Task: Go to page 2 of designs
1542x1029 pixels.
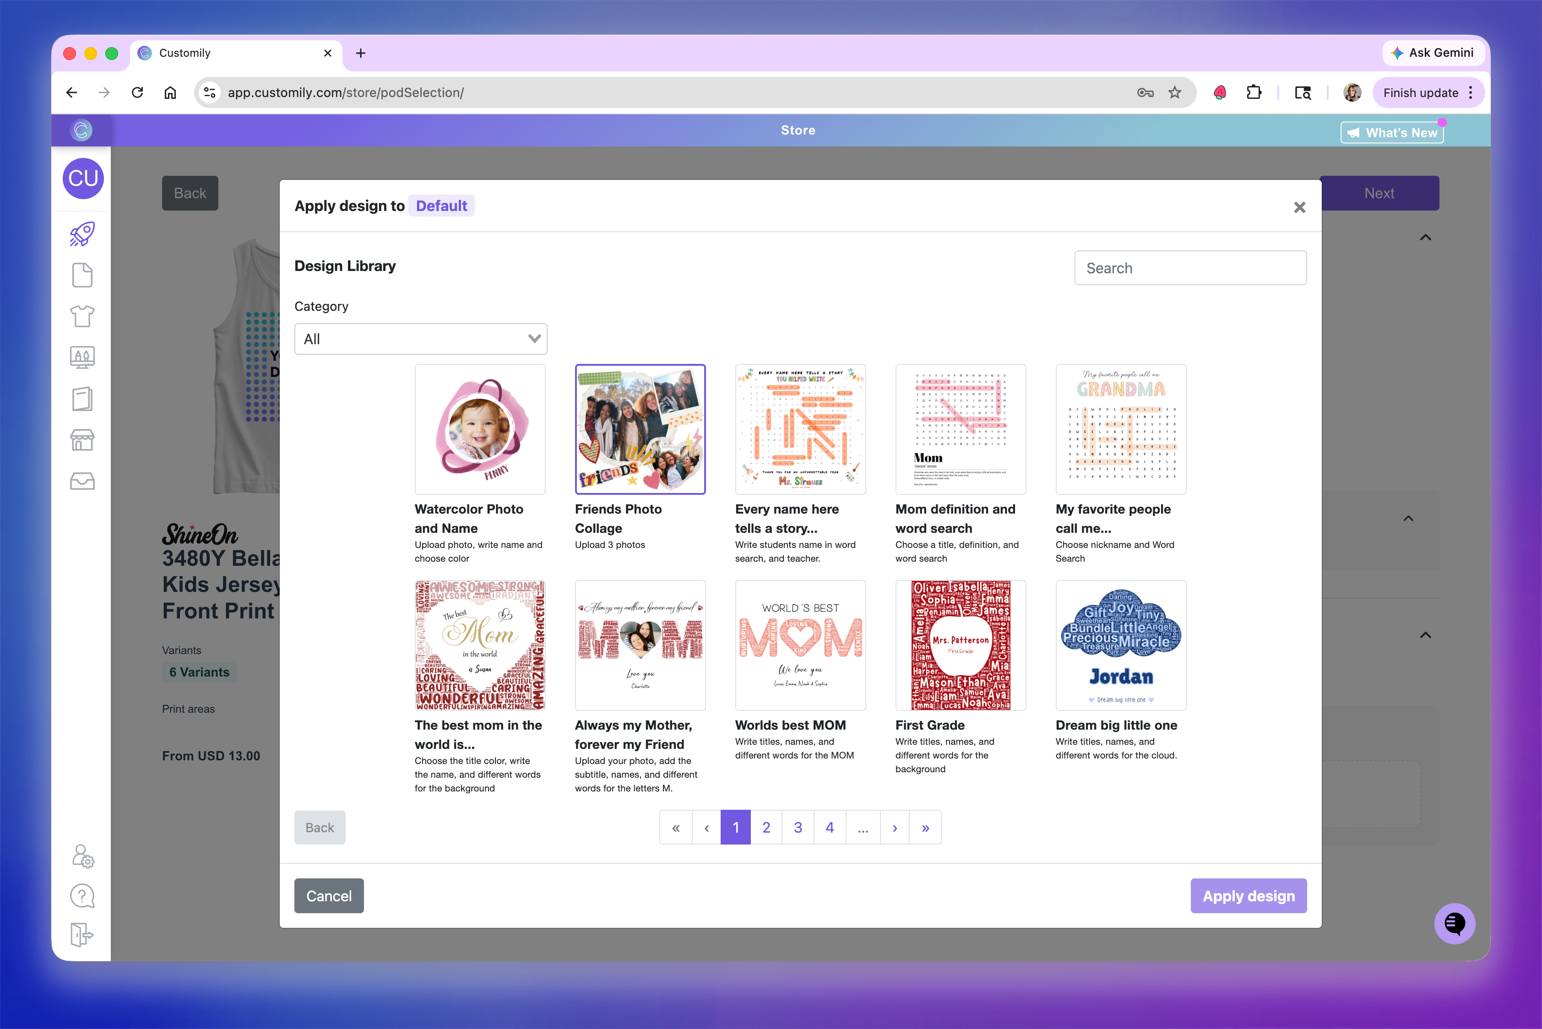Action: tap(766, 828)
